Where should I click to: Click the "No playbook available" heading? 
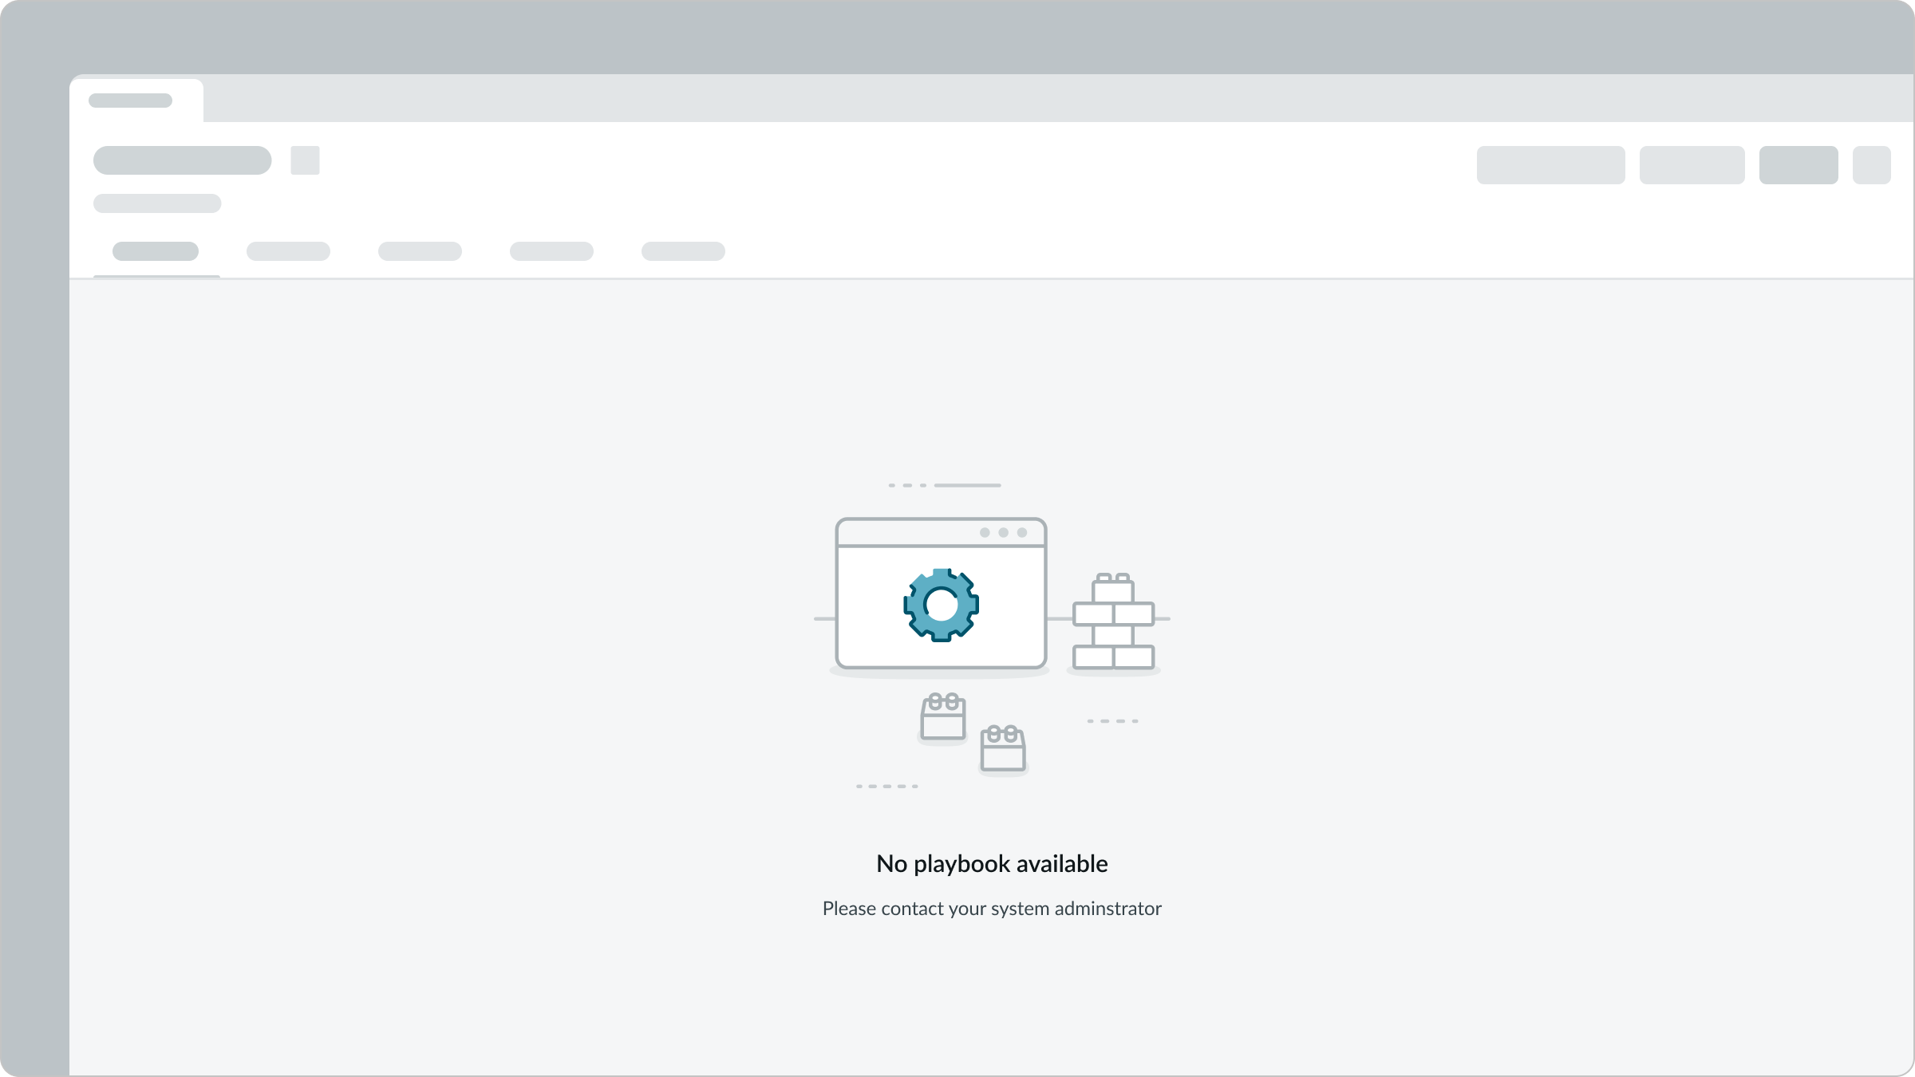[x=992, y=864]
